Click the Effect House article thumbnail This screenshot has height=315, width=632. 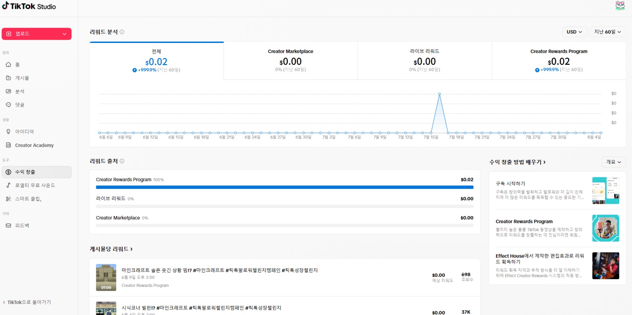[606, 266]
